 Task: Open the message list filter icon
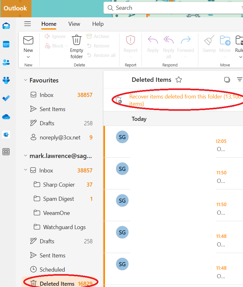pyautogui.click(x=240, y=79)
